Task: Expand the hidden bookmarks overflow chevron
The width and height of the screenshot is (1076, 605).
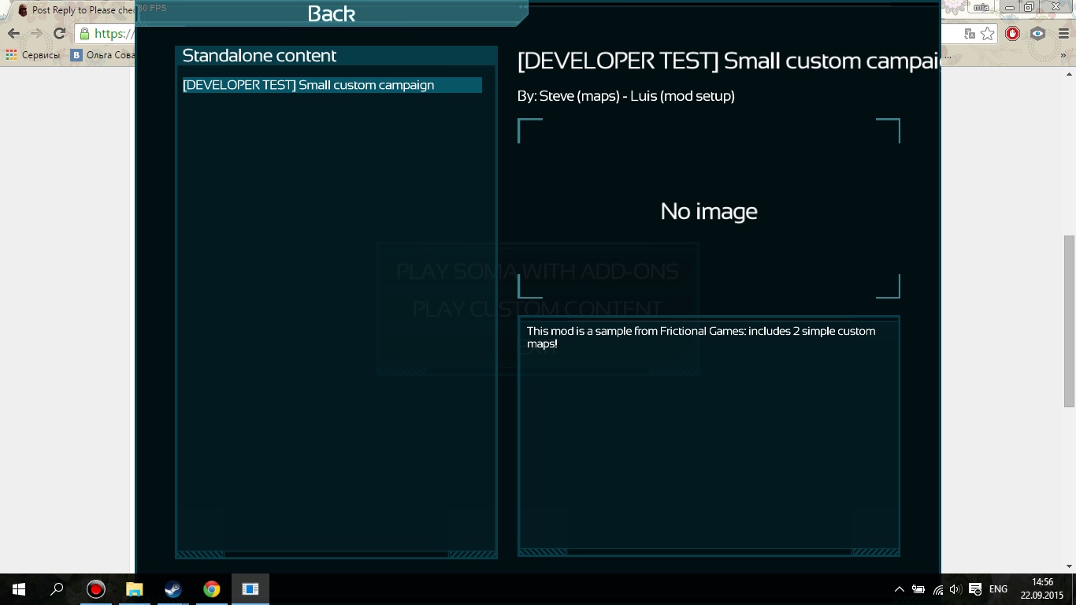Action: pyautogui.click(x=1064, y=55)
